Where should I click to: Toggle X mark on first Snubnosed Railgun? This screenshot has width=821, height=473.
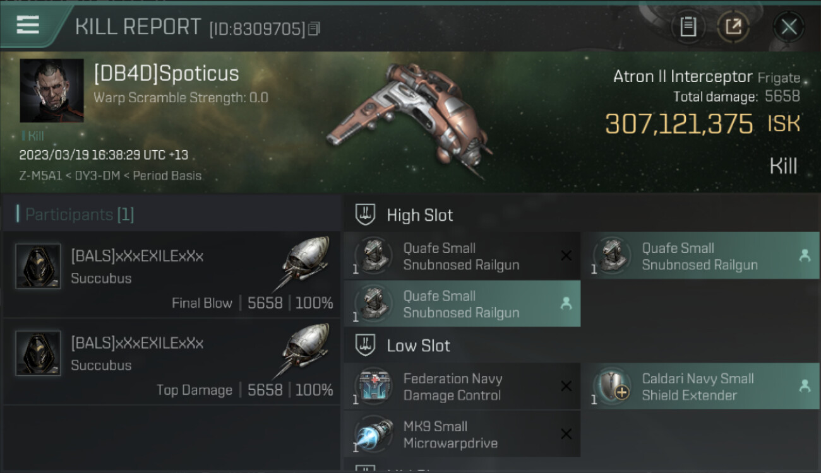tap(566, 255)
